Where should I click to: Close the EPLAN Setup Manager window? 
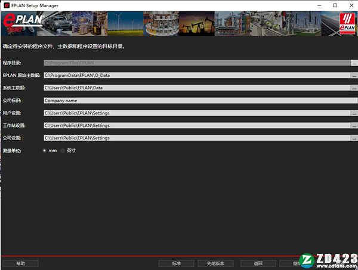tap(351, 5)
